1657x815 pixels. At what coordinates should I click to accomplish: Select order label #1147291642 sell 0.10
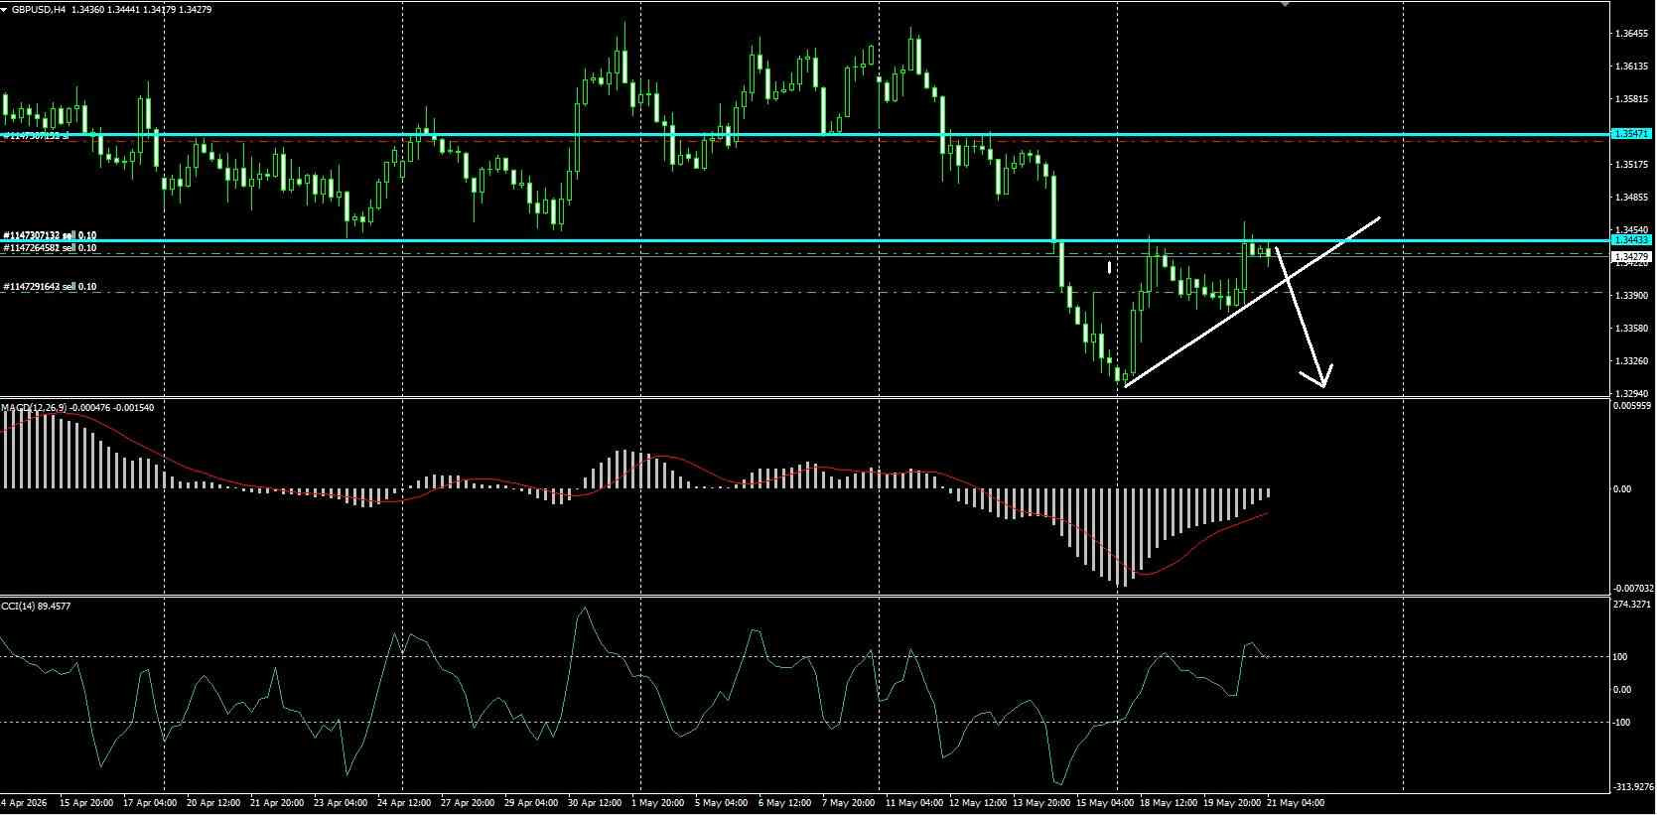pos(50,287)
